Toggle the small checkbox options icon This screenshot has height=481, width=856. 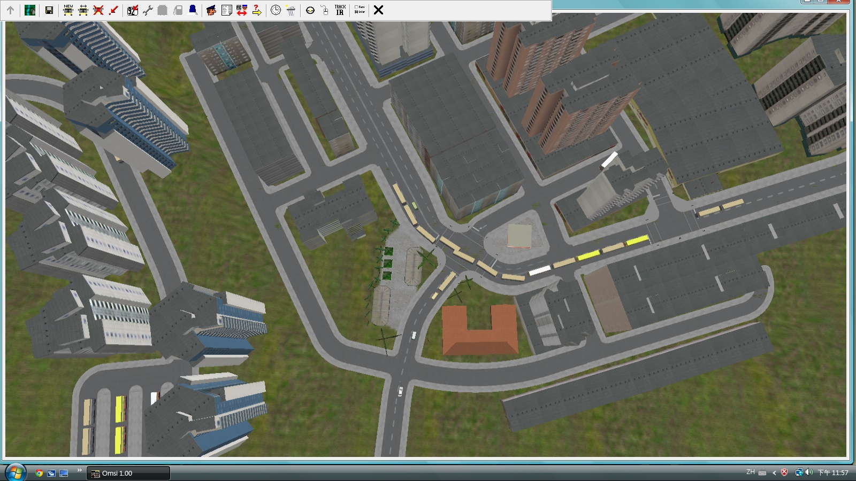coord(360,10)
